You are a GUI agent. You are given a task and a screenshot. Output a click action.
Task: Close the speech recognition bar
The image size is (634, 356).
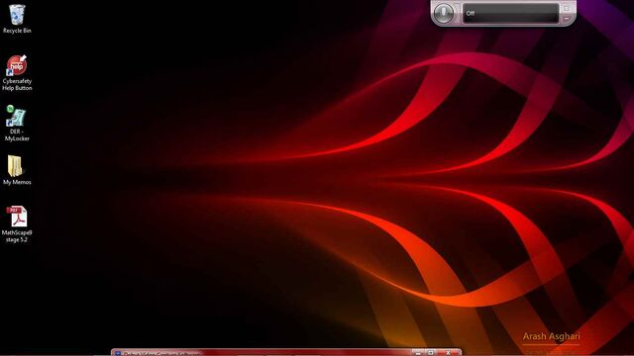[567, 8]
